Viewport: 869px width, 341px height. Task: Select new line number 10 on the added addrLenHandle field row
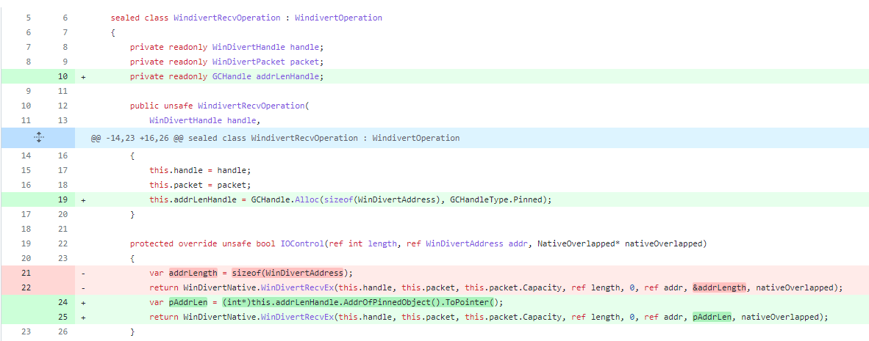pos(62,77)
